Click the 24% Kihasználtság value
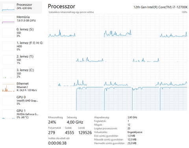Viewport: 189px width, 148px height. [52, 122]
